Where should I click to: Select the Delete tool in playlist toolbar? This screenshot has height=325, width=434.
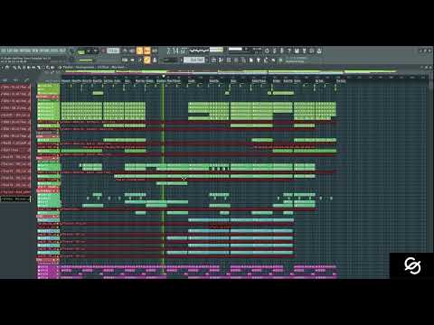24,68
